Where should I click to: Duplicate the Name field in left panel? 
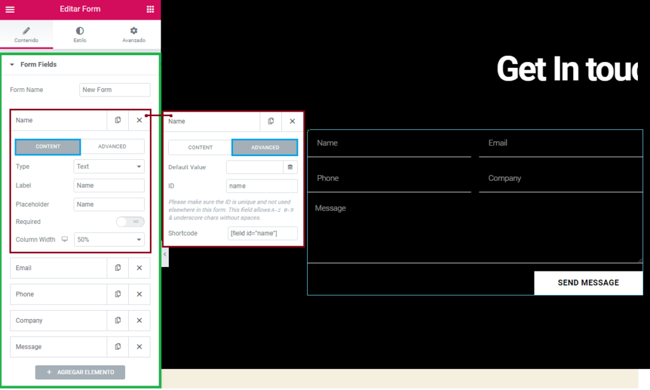click(x=117, y=120)
